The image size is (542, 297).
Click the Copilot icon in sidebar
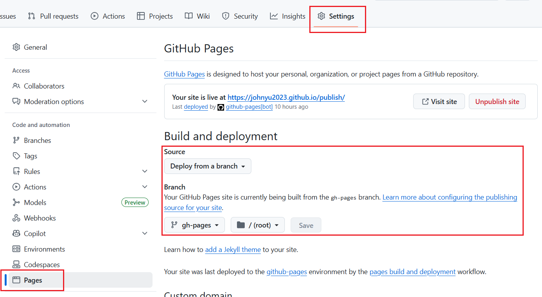pos(16,233)
